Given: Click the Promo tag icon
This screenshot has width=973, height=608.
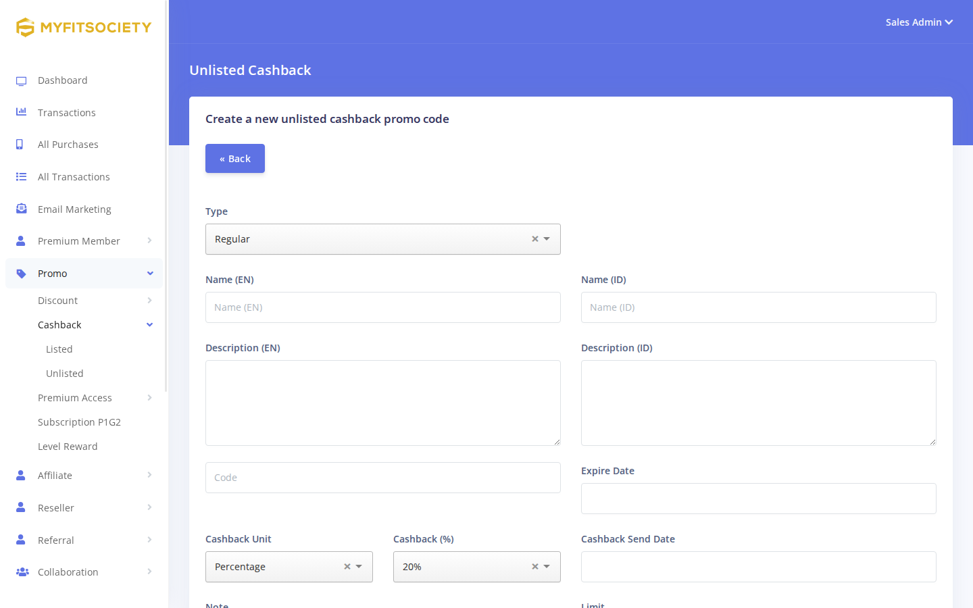Looking at the screenshot, I should click(x=21, y=274).
